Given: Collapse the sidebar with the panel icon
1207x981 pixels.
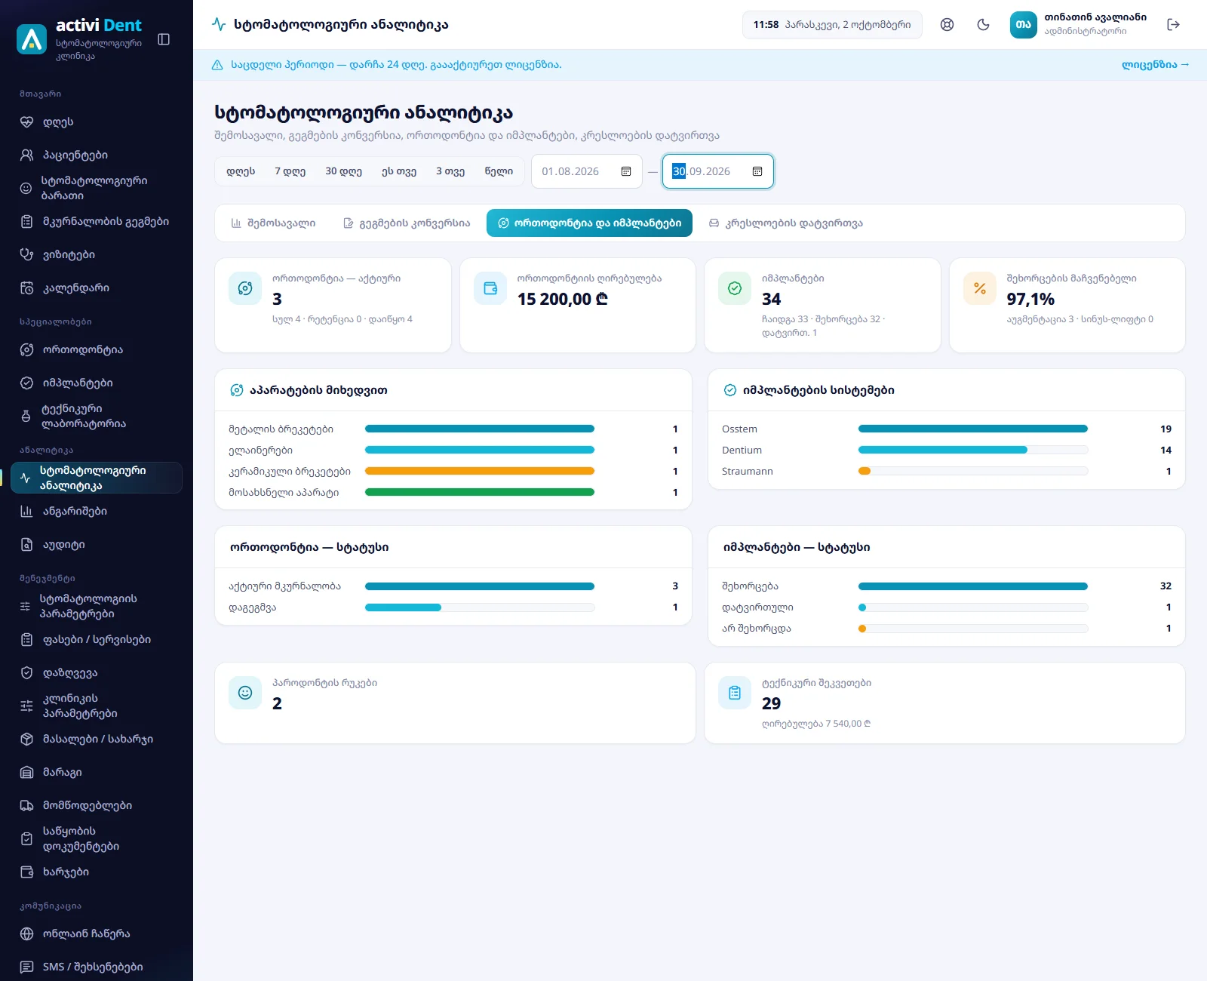Looking at the screenshot, I should coord(164,39).
